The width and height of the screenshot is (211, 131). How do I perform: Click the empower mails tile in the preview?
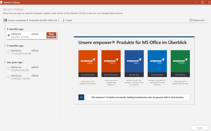point(157,64)
